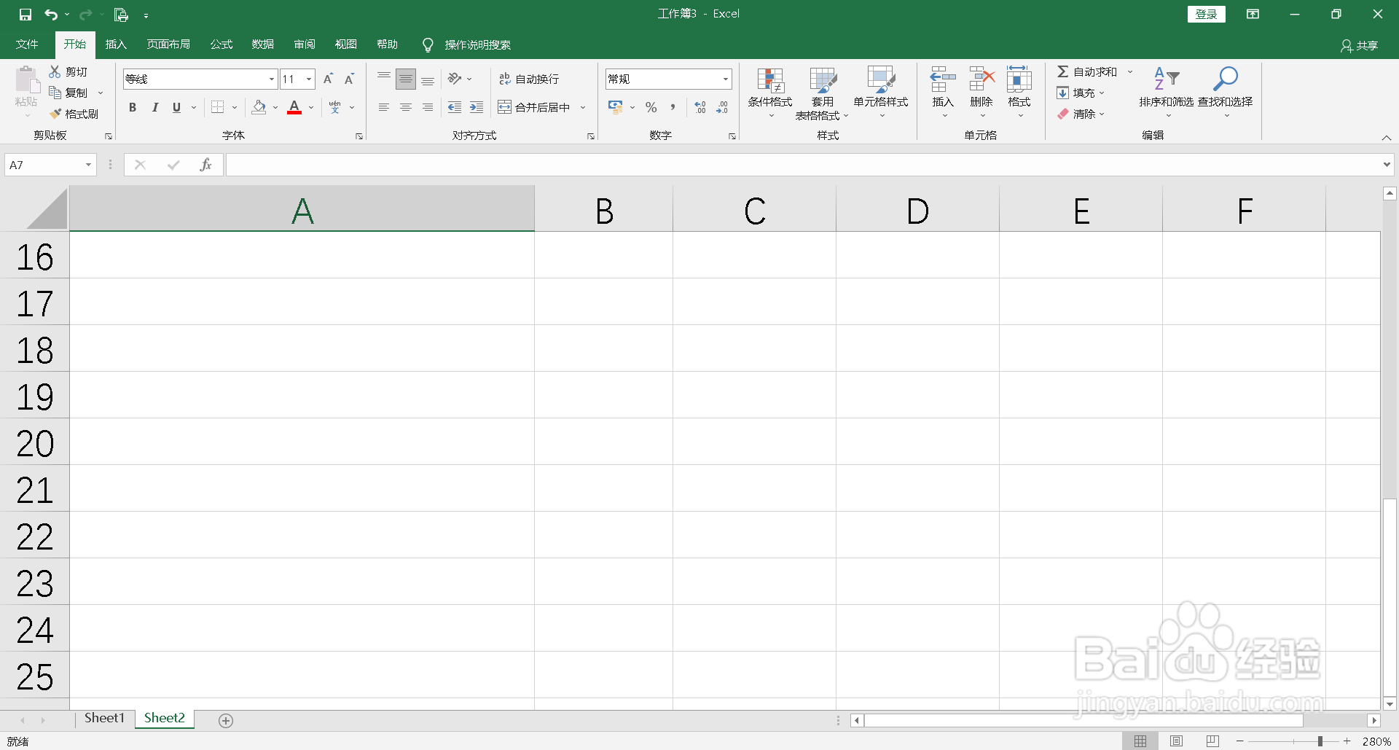Toggle Underline formatting
This screenshot has height=750, width=1399.
tap(176, 107)
